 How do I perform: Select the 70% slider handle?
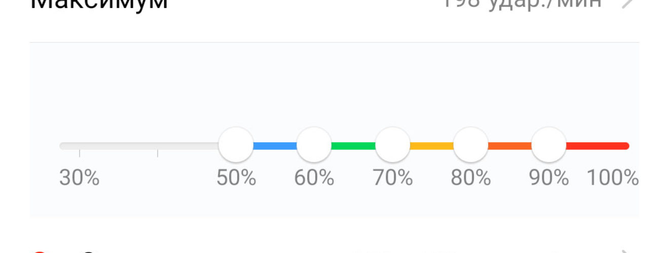(x=392, y=145)
